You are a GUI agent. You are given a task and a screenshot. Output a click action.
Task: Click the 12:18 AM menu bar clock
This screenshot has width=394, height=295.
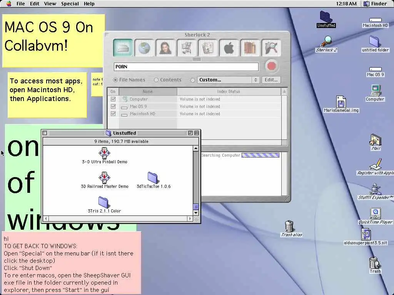pos(346,4)
